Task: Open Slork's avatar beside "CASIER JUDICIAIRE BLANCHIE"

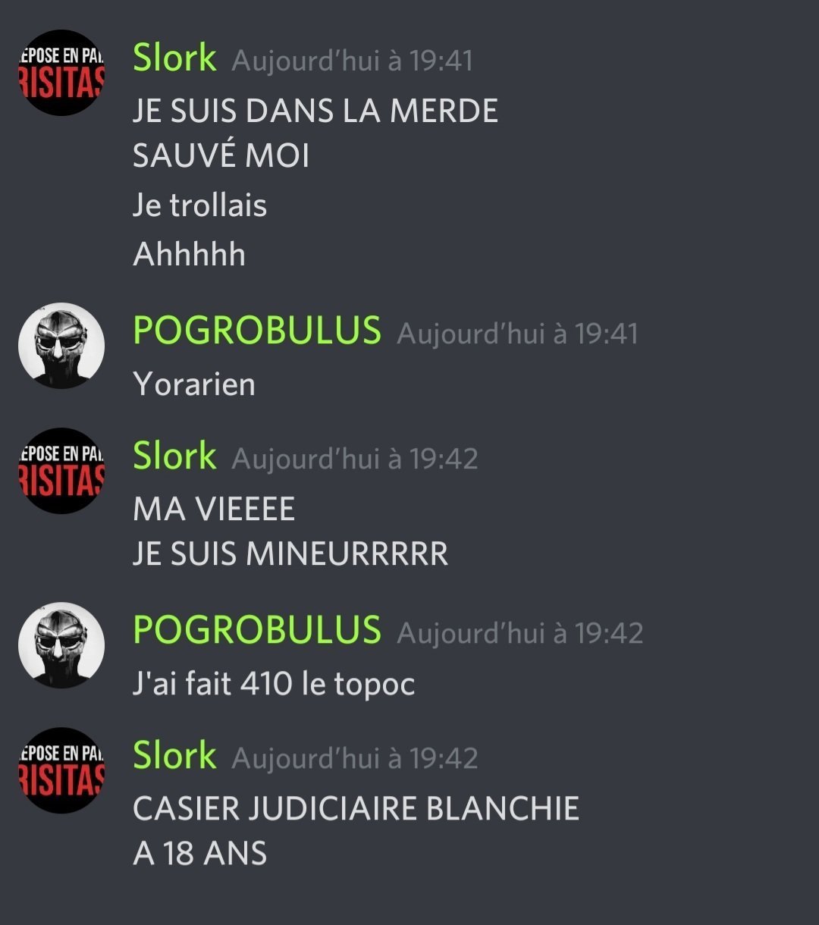Action: [61, 770]
